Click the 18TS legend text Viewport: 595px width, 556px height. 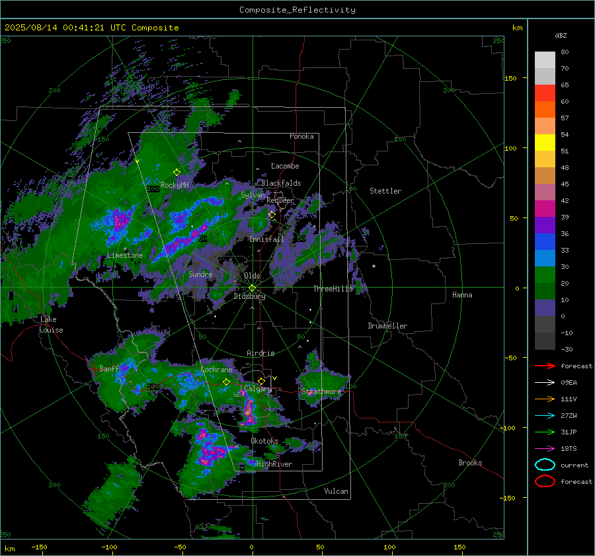point(569,449)
